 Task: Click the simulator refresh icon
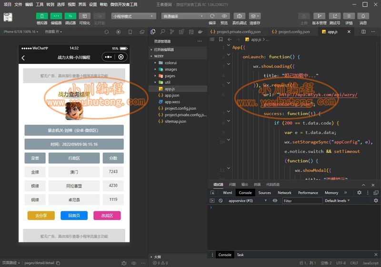[x=106, y=32]
